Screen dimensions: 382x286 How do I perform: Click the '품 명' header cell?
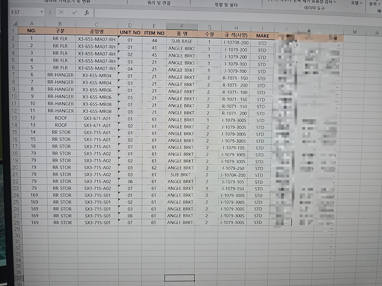[x=182, y=34]
